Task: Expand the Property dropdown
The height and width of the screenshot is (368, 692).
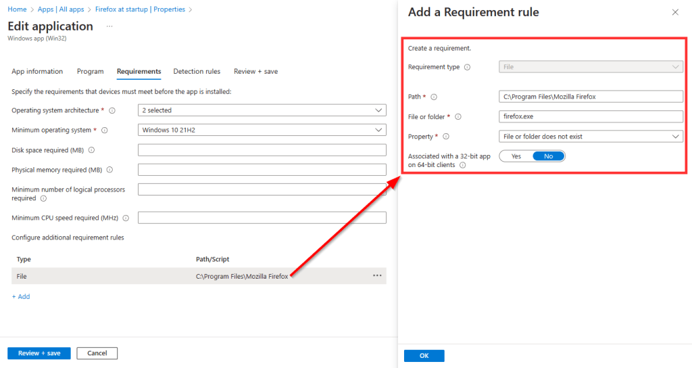Action: (591, 137)
